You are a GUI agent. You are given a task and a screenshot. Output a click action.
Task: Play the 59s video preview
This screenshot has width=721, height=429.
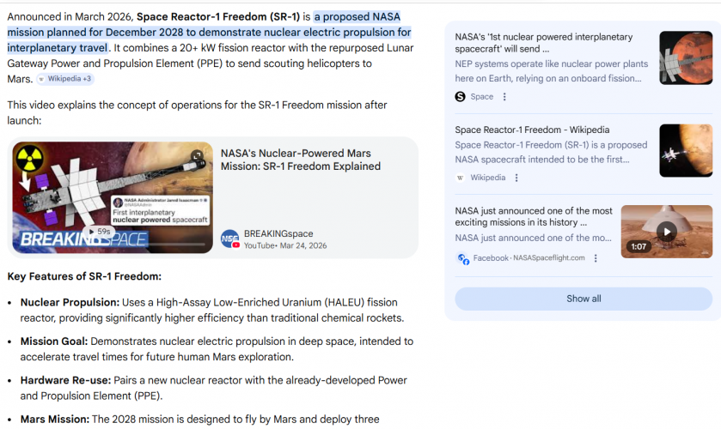coord(99,232)
